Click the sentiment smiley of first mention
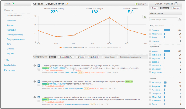 coord(35,66)
